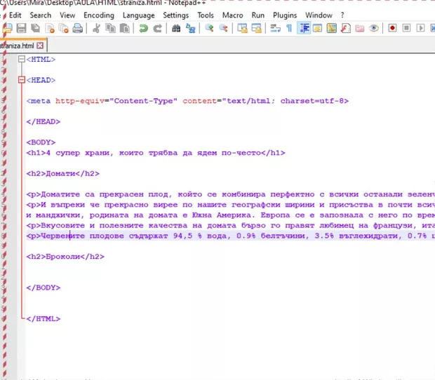
Task: Close the straniza.html tab with the red X
Action: tap(40, 45)
